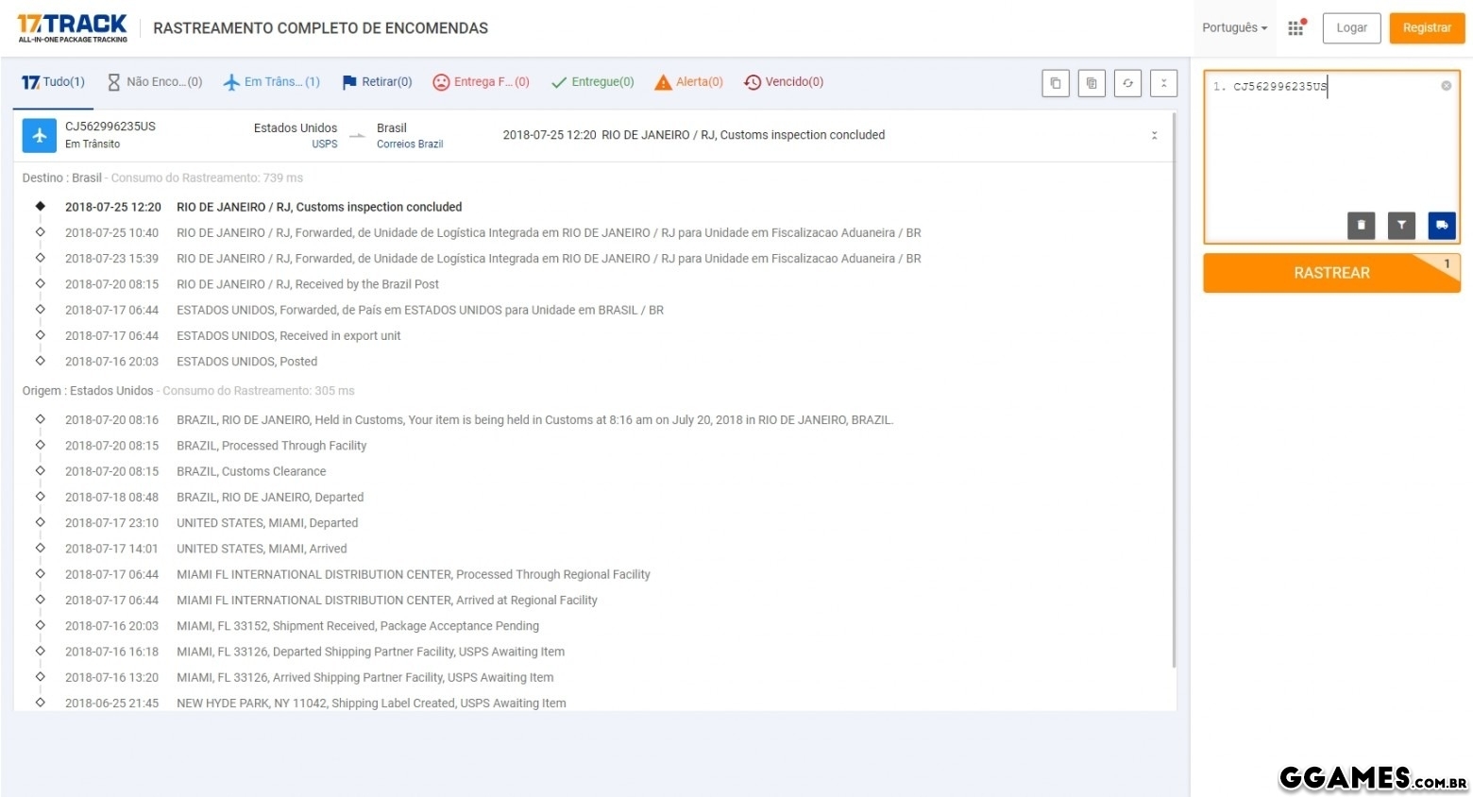This screenshot has height=797, width=1473.
Task: Click the blue truck carrier icon
Action: coord(1442,226)
